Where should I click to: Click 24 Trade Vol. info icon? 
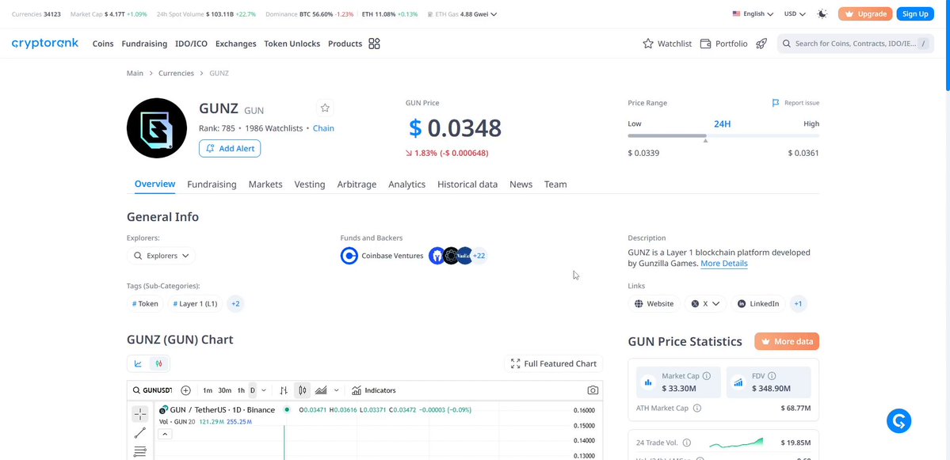tap(686, 443)
